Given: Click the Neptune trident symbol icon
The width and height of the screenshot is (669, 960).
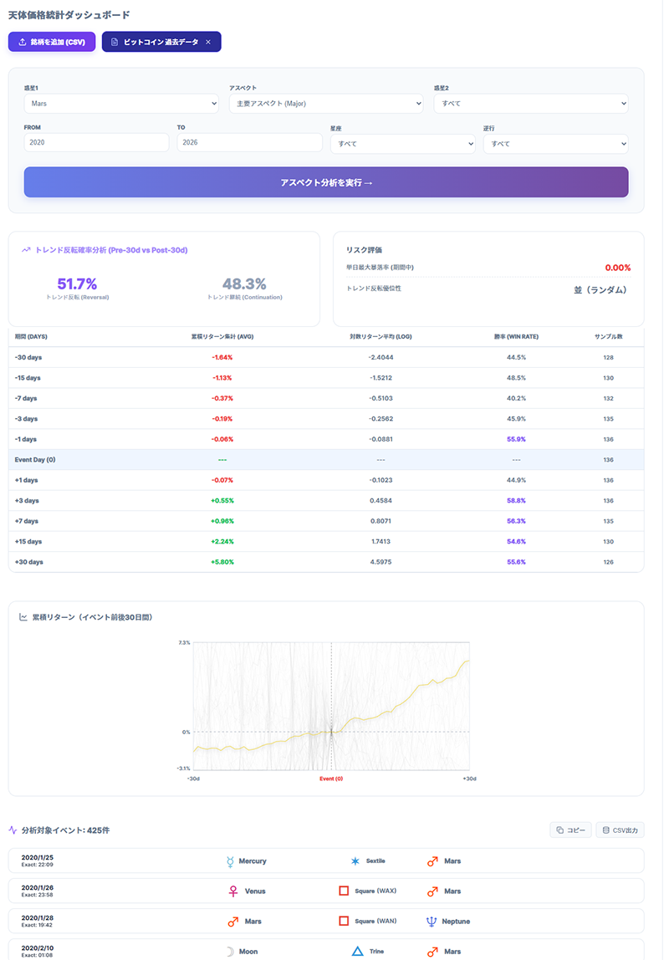Looking at the screenshot, I should 432,922.
